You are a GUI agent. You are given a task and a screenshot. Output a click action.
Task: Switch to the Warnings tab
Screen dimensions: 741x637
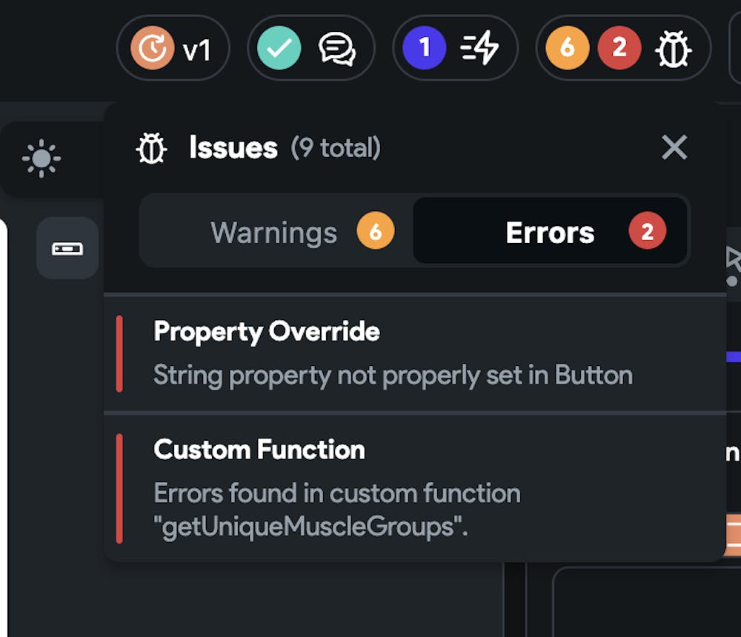[274, 233]
